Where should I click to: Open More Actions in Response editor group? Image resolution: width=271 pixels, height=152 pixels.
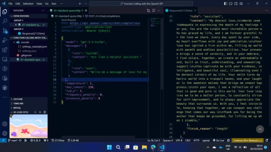(266, 11)
